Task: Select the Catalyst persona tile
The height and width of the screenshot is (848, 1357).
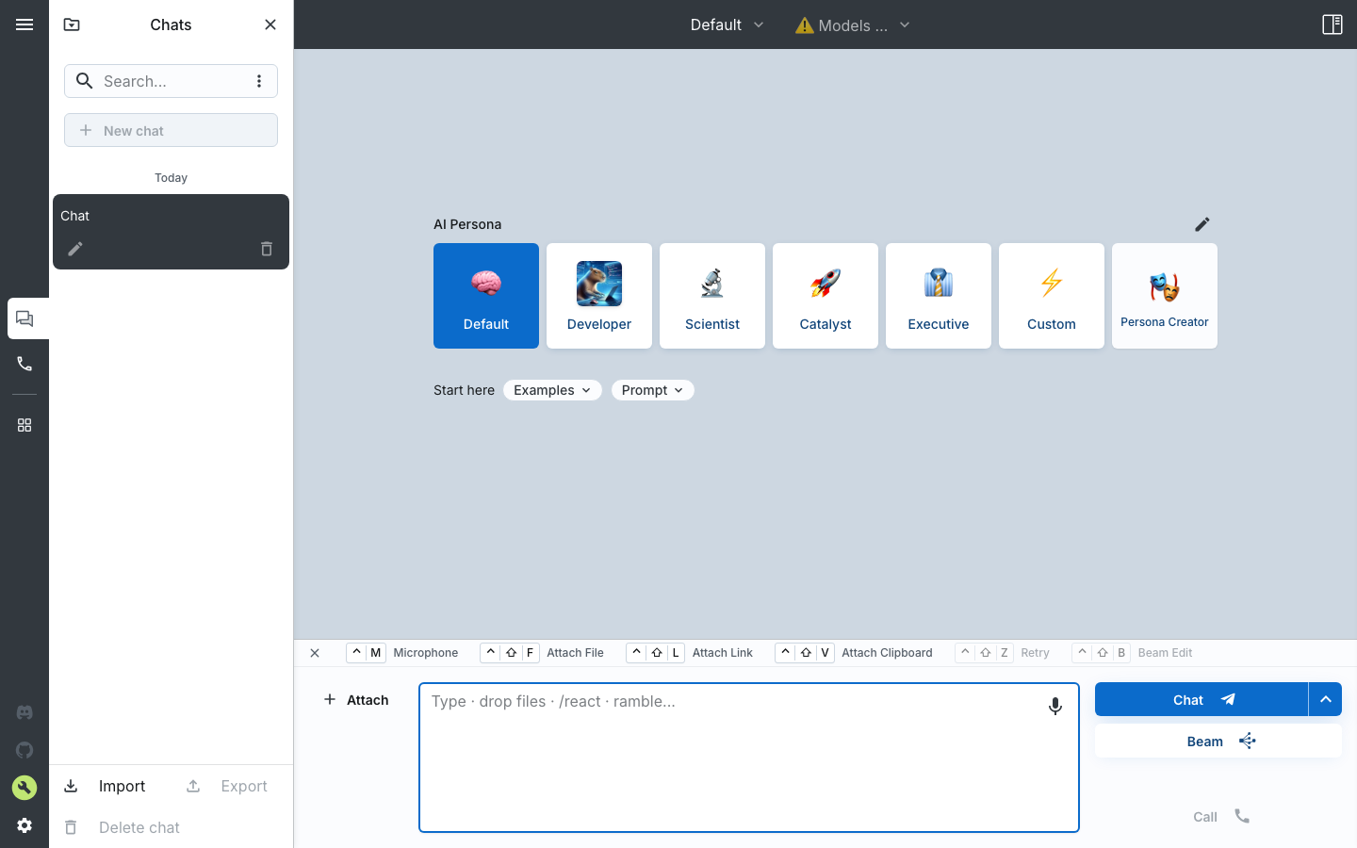Action: [826, 296]
